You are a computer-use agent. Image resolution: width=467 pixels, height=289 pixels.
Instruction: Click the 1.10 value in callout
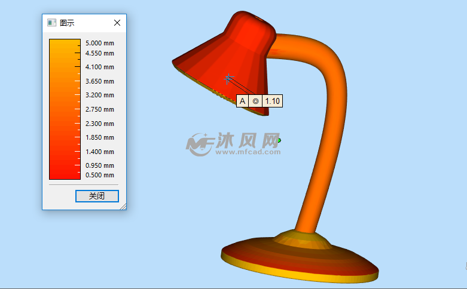pyautogui.click(x=272, y=101)
